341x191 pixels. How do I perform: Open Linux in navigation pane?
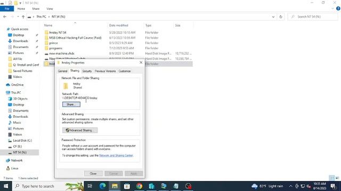(14, 168)
